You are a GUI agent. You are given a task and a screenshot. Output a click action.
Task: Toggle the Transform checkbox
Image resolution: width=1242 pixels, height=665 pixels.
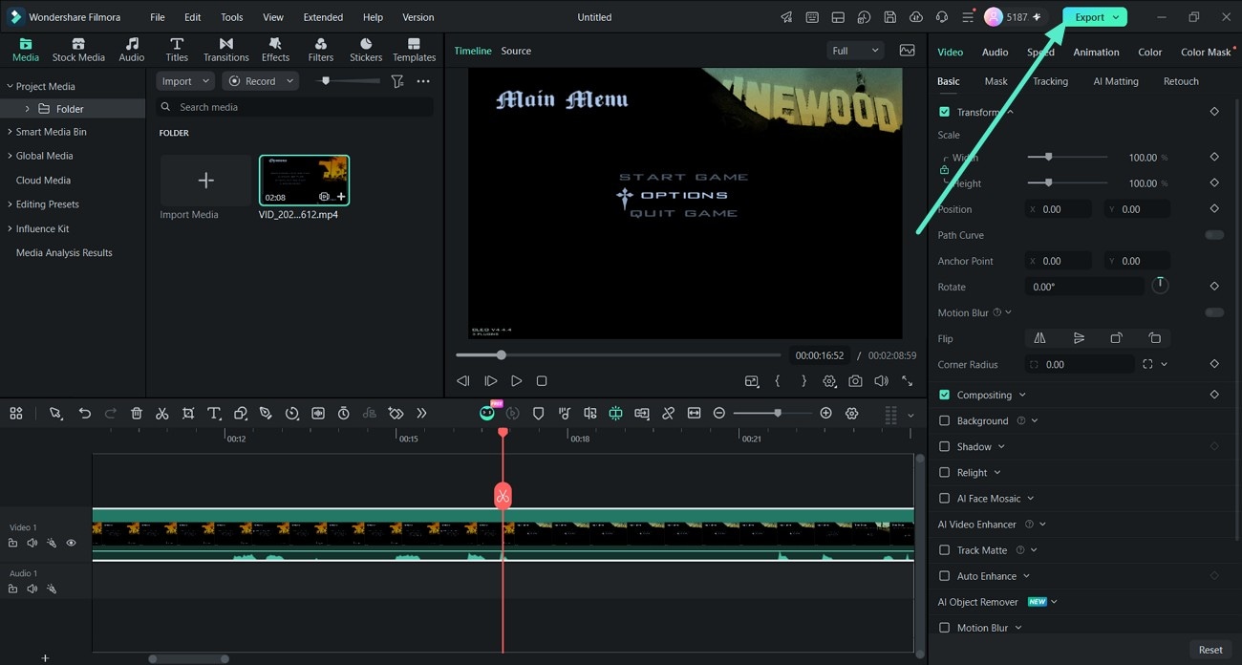pyautogui.click(x=945, y=112)
